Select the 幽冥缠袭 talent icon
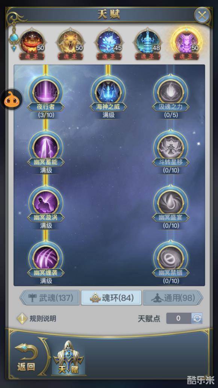Image resolution: width=218 pixels, height=388 pixels. tap(46, 258)
